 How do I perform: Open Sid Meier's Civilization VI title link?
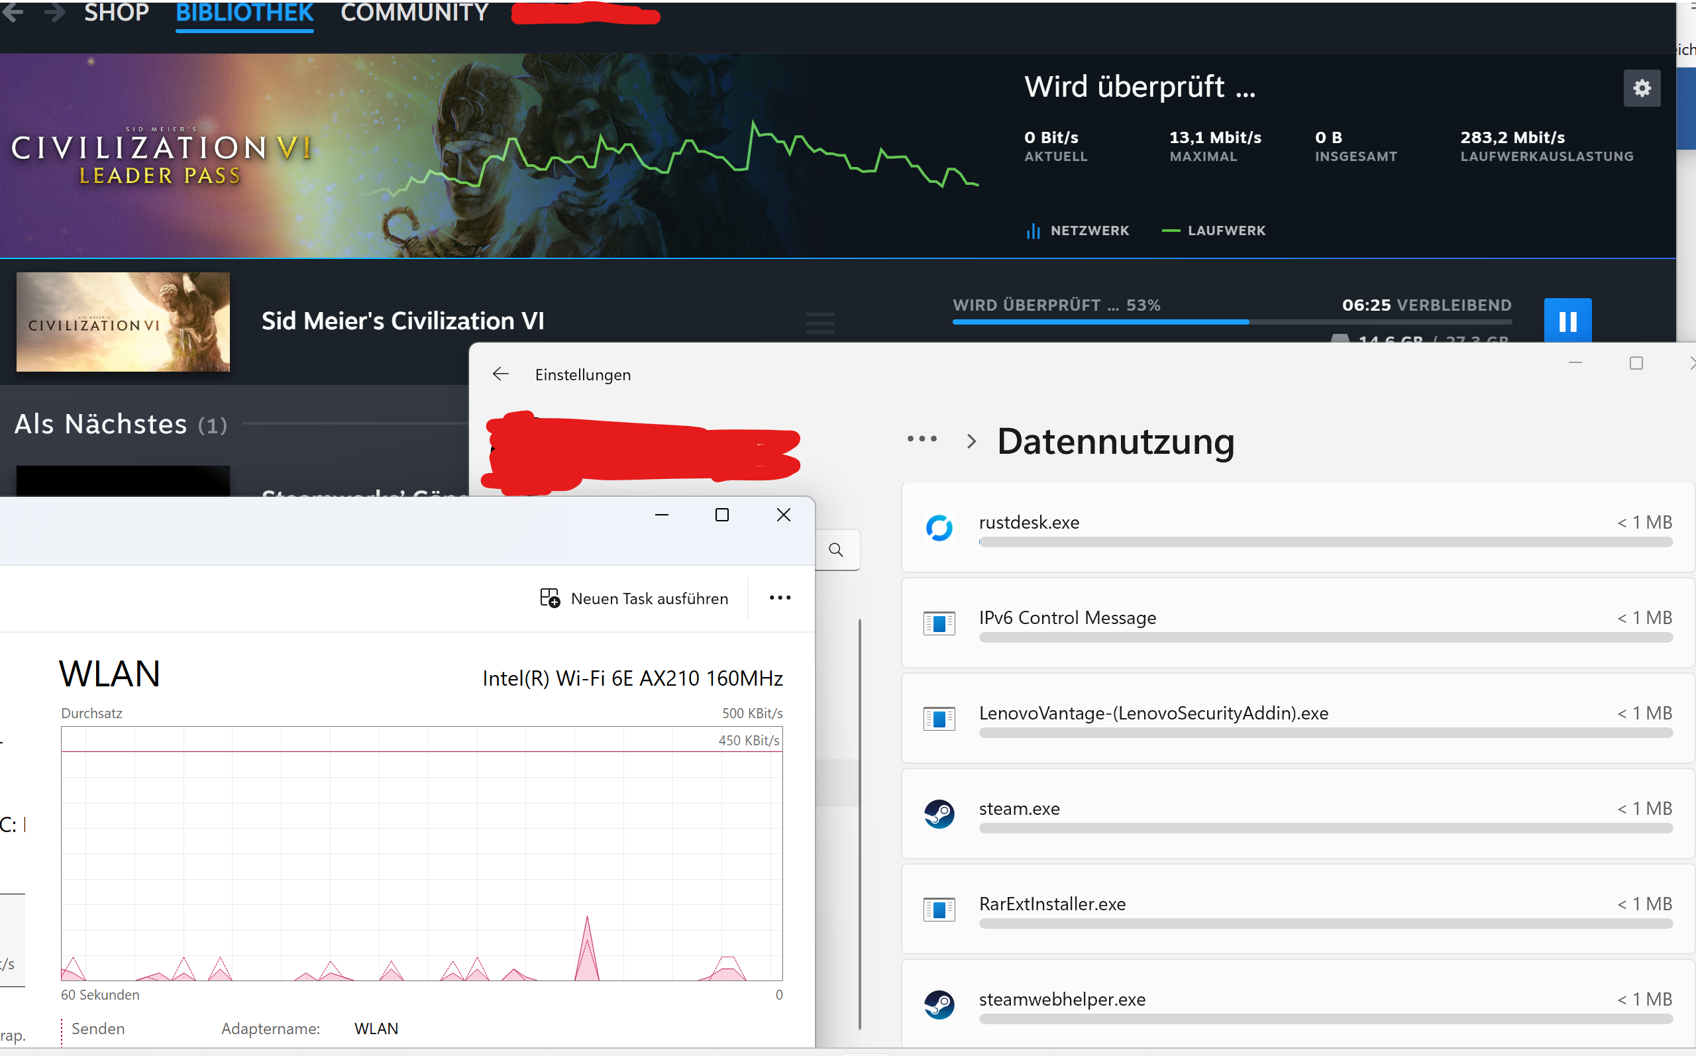pyautogui.click(x=403, y=321)
